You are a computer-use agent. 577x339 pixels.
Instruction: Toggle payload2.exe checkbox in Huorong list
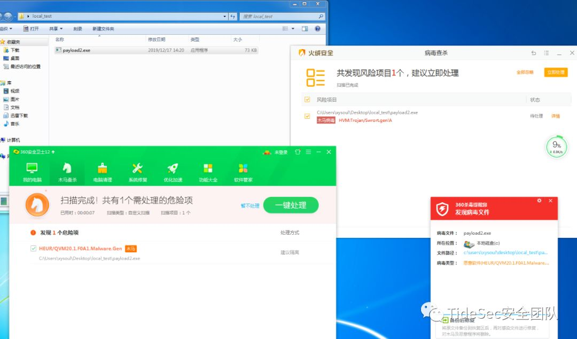point(307,116)
